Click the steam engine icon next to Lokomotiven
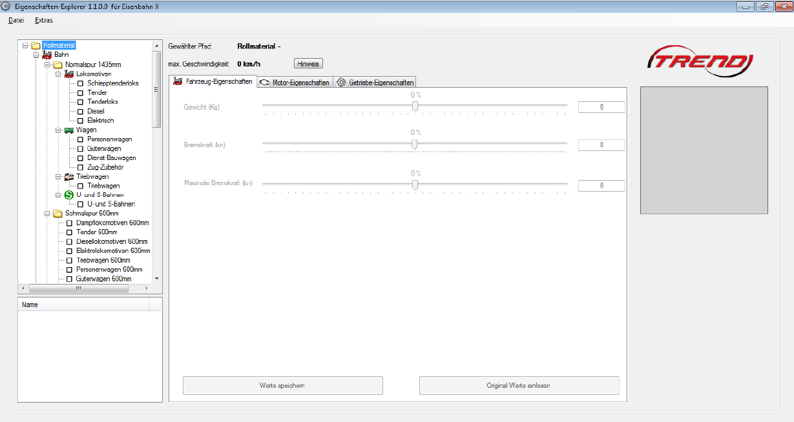 (69, 74)
